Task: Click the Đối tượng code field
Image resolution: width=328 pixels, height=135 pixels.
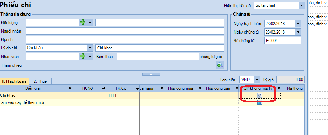Action: [53, 23]
